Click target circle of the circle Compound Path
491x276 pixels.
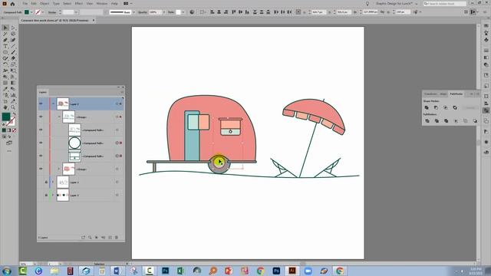(x=117, y=143)
